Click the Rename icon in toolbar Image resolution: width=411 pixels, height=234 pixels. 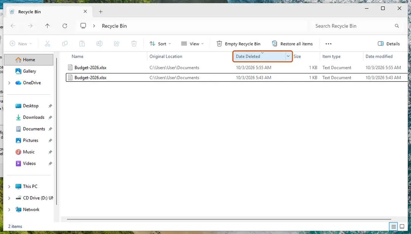(x=99, y=44)
